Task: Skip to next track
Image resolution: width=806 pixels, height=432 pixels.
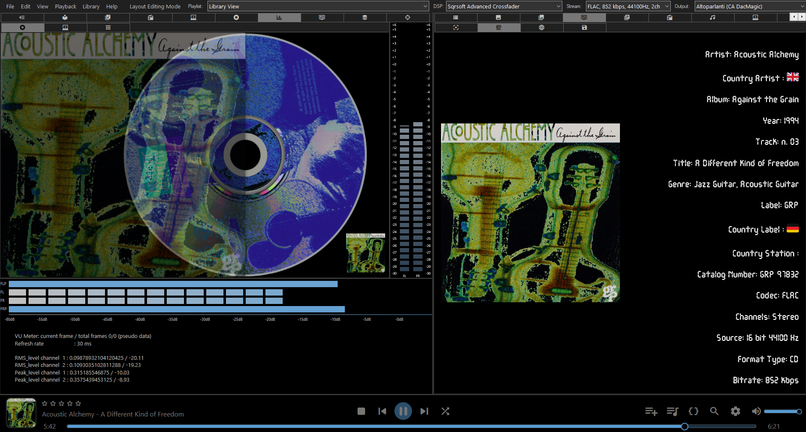Action: (424, 411)
